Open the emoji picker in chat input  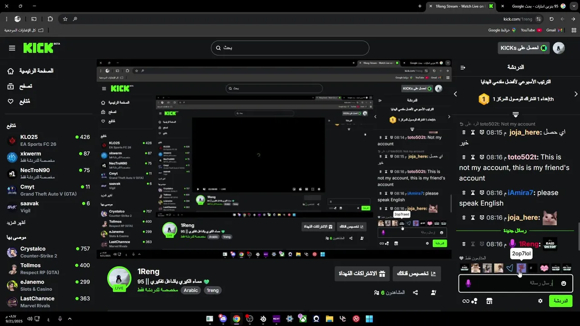[x=564, y=283]
